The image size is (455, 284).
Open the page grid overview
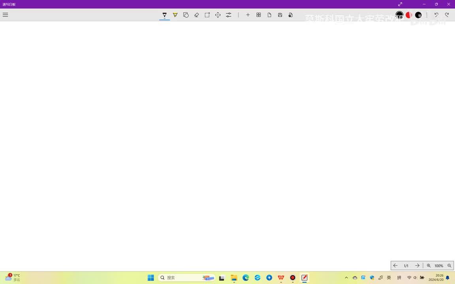point(259,15)
